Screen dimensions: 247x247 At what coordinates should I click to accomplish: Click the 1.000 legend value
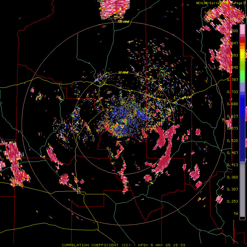tap(232, 31)
